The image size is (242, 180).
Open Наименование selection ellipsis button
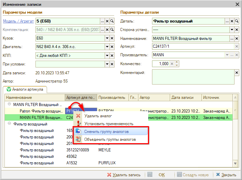[x=232, y=39]
